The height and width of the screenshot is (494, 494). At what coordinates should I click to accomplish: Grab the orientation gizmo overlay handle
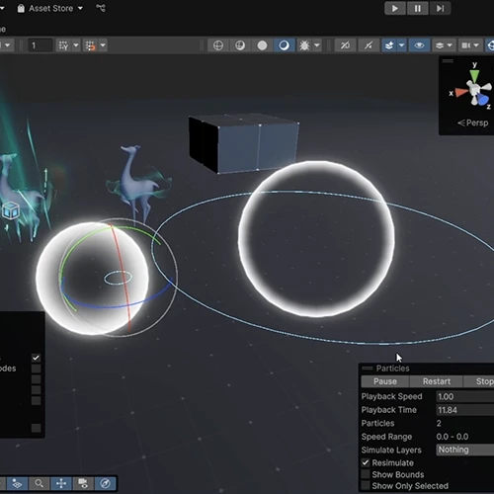coord(448,61)
